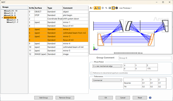The image size is (173, 101).
Task: Click the Reset button
Action: (x=140, y=98)
